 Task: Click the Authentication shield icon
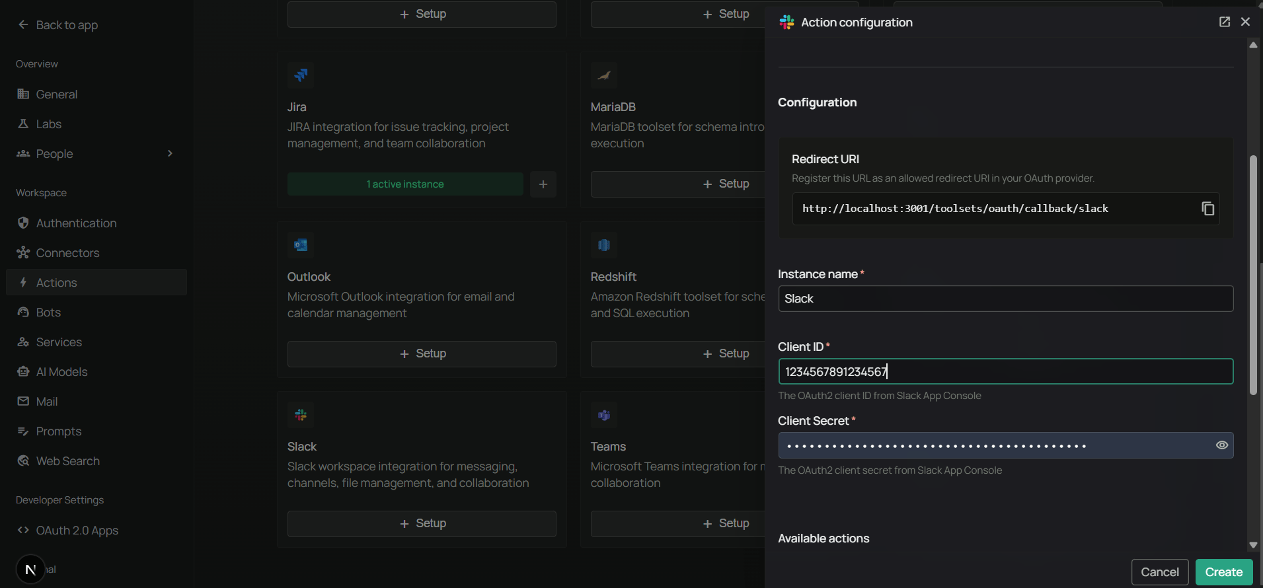click(23, 223)
